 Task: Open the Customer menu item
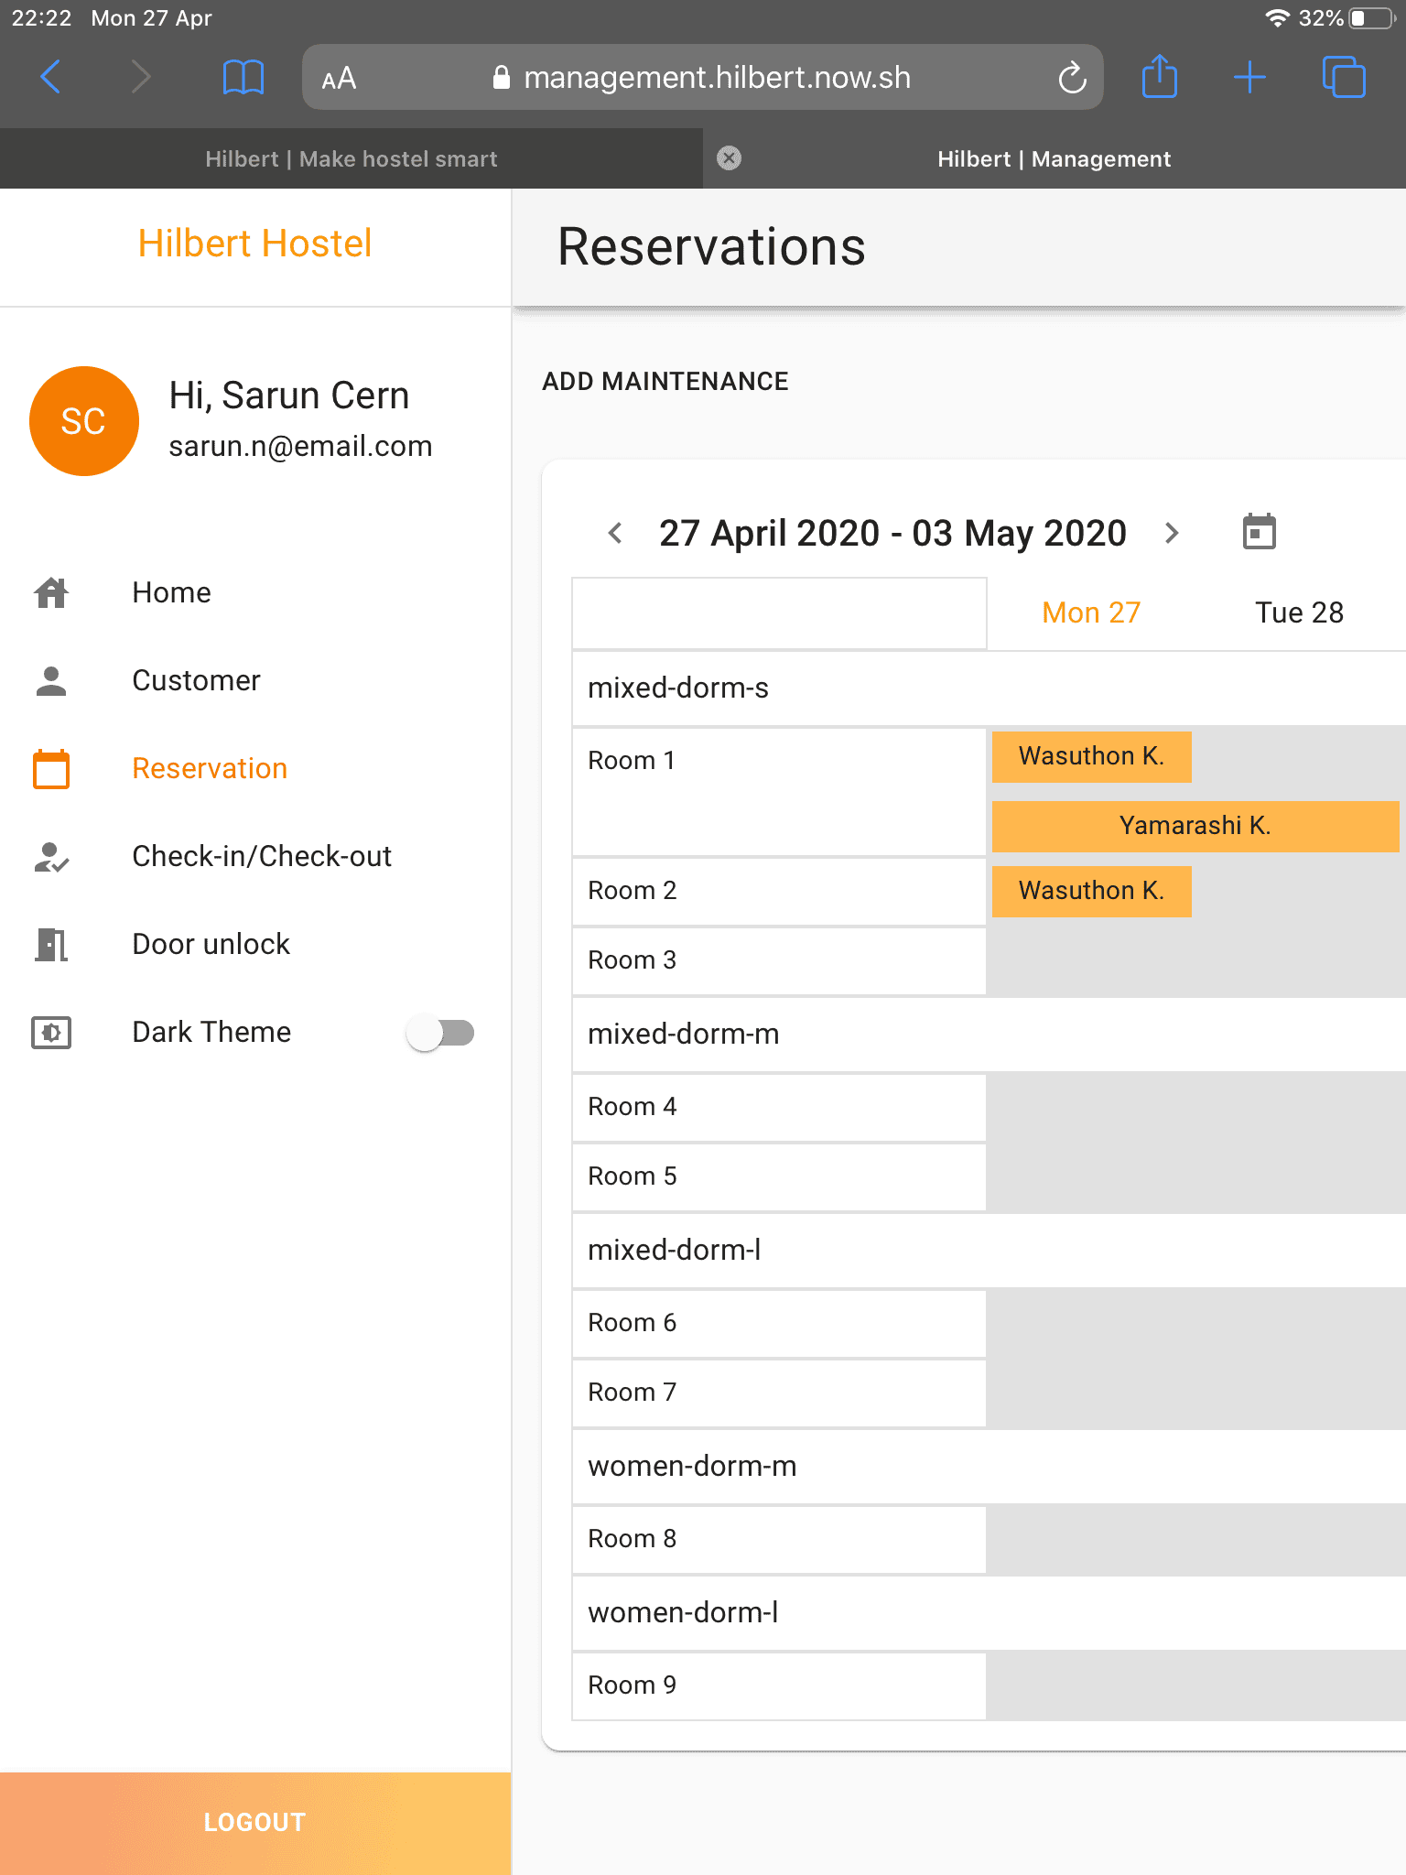click(255, 680)
